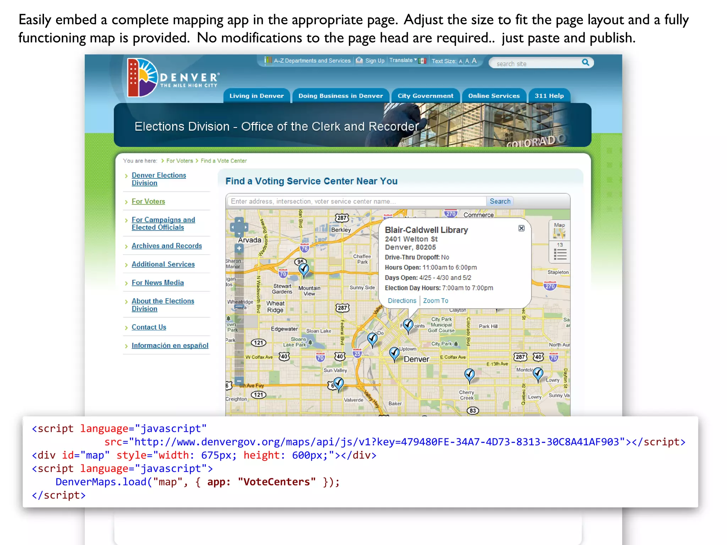This screenshot has height=545, width=727.
Task: Click the vote center marker at Five Points
Action: click(x=408, y=326)
